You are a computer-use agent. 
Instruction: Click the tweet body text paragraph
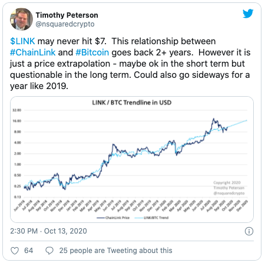130,64
